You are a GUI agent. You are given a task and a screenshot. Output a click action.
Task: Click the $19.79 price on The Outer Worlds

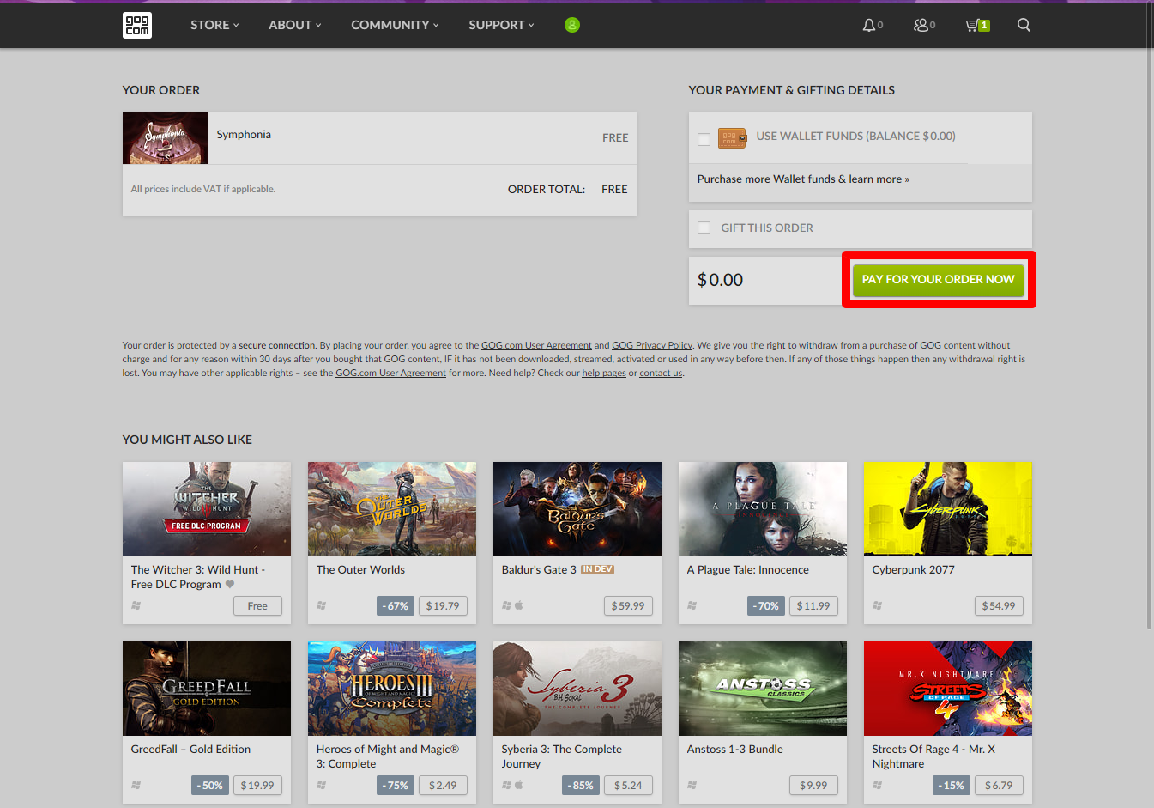pyautogui.click(x=443, y=606)
